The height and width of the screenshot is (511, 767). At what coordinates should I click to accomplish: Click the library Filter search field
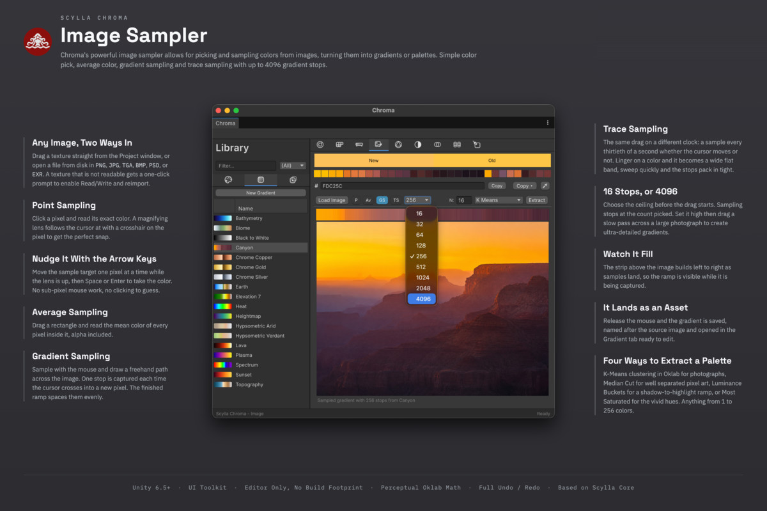(245, 166)
